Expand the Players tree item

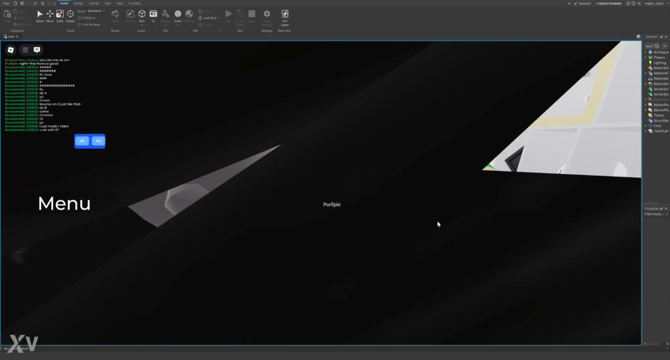[646, 57]
